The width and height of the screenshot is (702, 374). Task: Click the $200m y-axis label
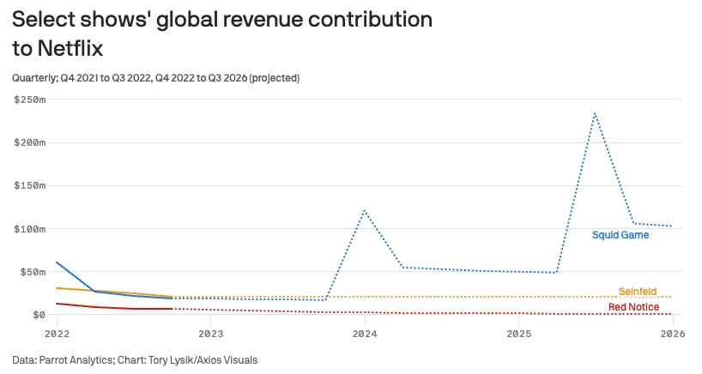point(29,142)
